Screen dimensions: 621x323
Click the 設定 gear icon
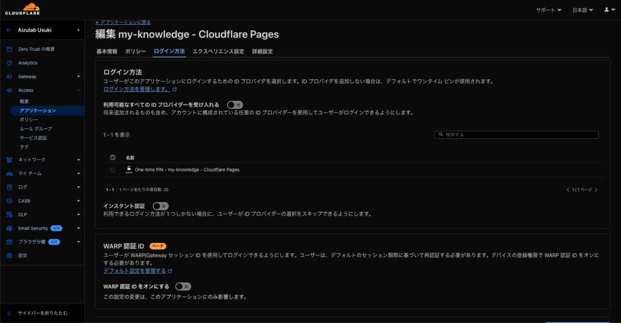click(x=10, y=256)
